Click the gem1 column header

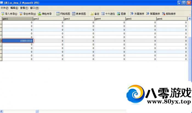(17, 19)
